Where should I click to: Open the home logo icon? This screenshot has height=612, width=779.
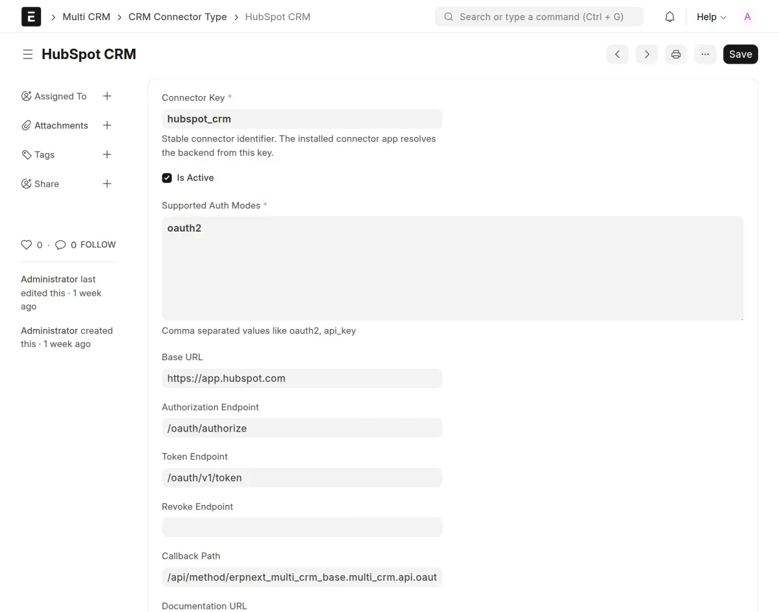[31, 17]
